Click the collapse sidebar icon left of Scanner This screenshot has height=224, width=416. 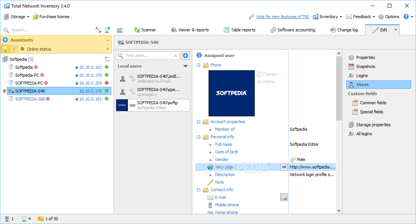click(x=120, y=30)
